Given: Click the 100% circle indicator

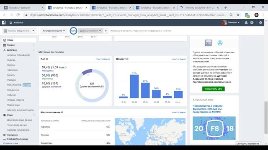Looking at the screenshot, I should pos(73,31).
